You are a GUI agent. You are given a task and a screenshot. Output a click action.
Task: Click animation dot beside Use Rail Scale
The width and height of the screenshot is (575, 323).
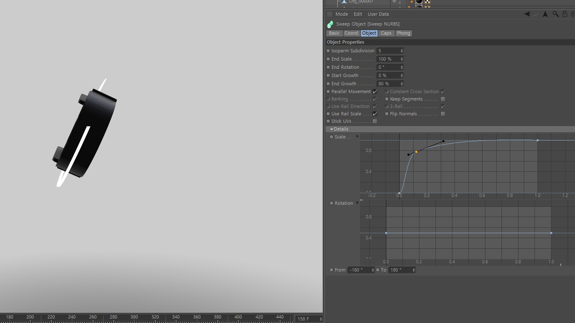(328, 114)
